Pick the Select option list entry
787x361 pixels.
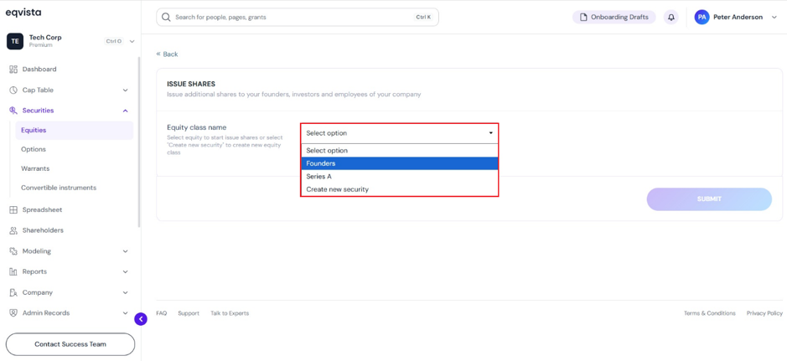[x=399, y=151]
